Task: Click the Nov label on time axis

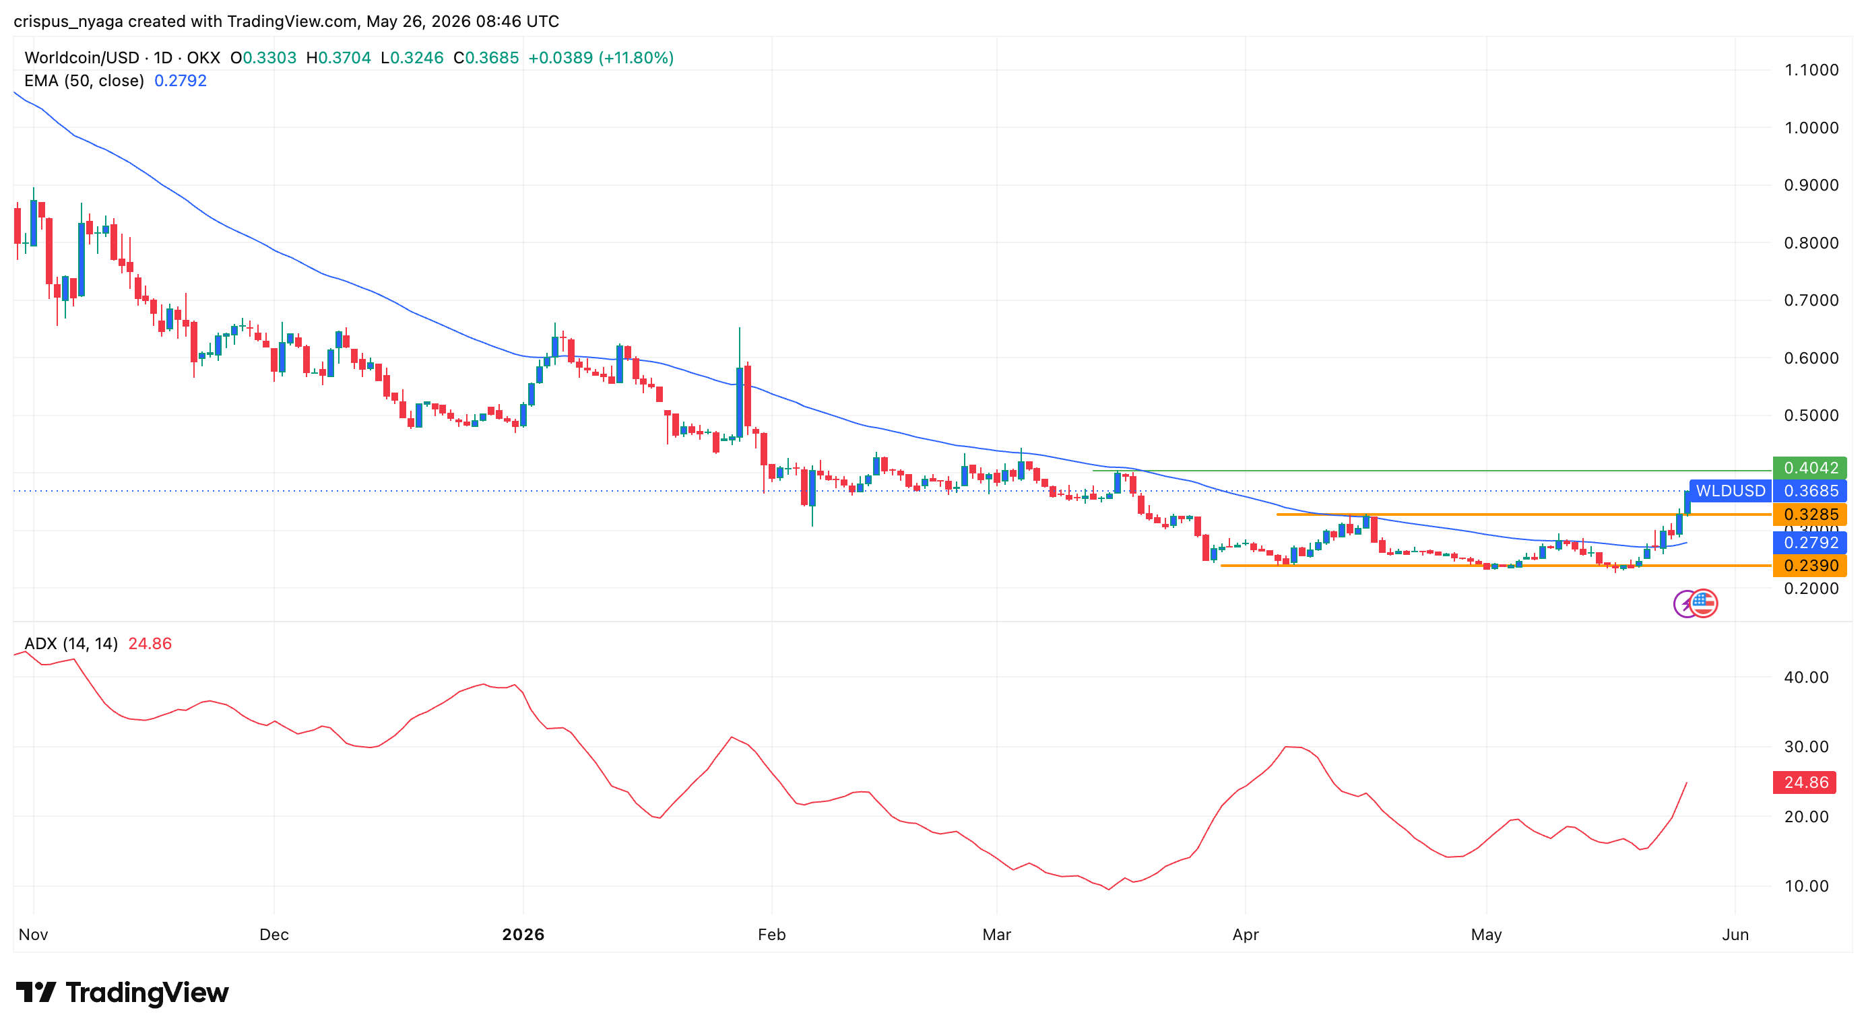Action: pyautogui.click(x=33, y=935)
